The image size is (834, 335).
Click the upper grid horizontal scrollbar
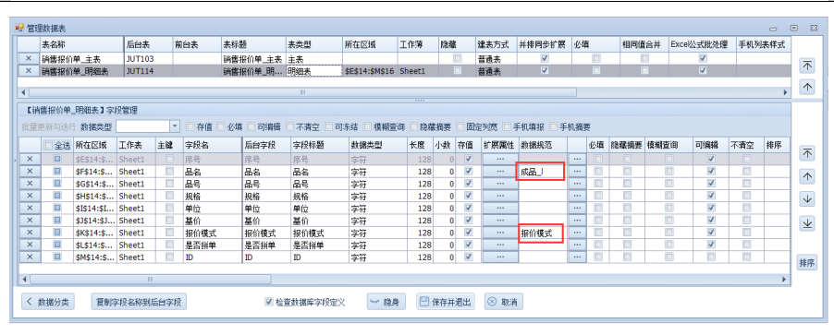(302, 92)
